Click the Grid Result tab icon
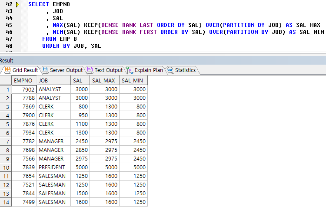Image resolution: width=326 pixels, height=210 pixels. point(8,70)
